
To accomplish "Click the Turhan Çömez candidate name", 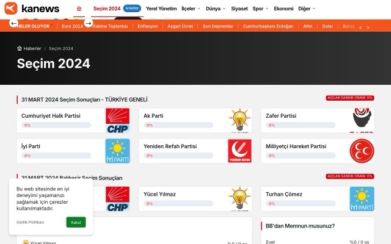I will [x=283, y=194].
